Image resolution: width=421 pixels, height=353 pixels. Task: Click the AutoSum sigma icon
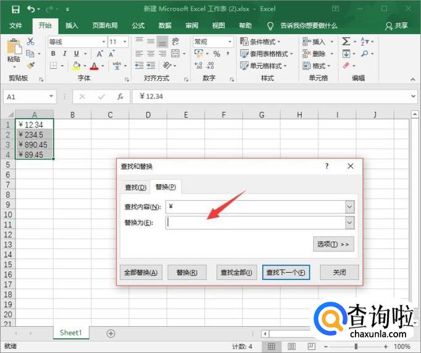tap(346, 41)
